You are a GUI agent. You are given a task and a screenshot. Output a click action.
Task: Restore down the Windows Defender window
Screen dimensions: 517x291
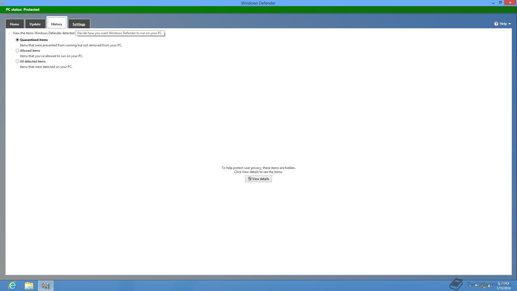click(500, 3)
